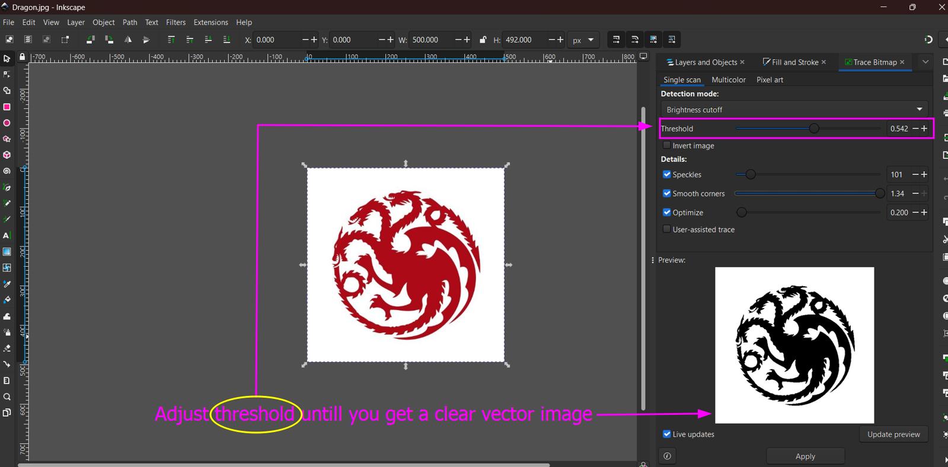
Task: Select the Star and polygon tool
Action: click(7, 139)
